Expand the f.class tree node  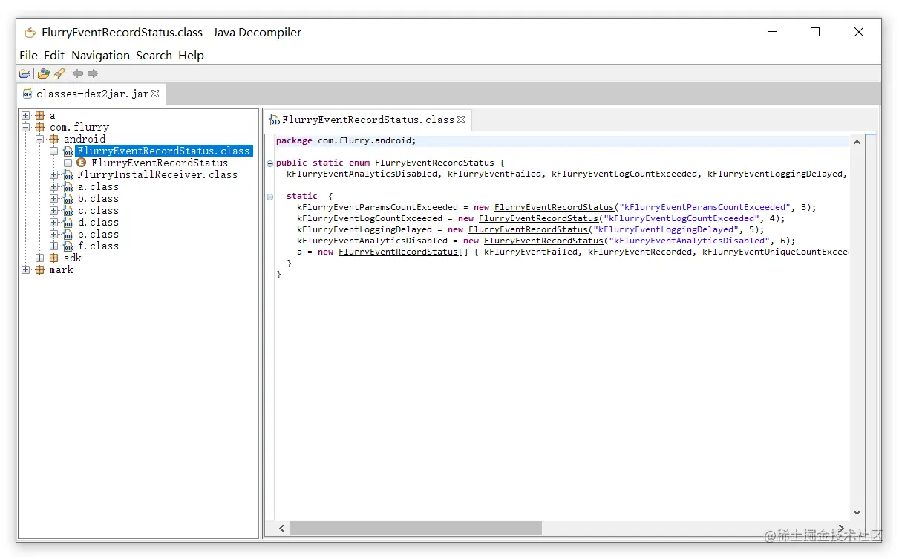(54, 246)
